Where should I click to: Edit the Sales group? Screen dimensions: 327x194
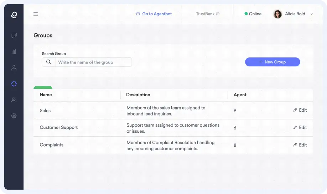[300, 110]
